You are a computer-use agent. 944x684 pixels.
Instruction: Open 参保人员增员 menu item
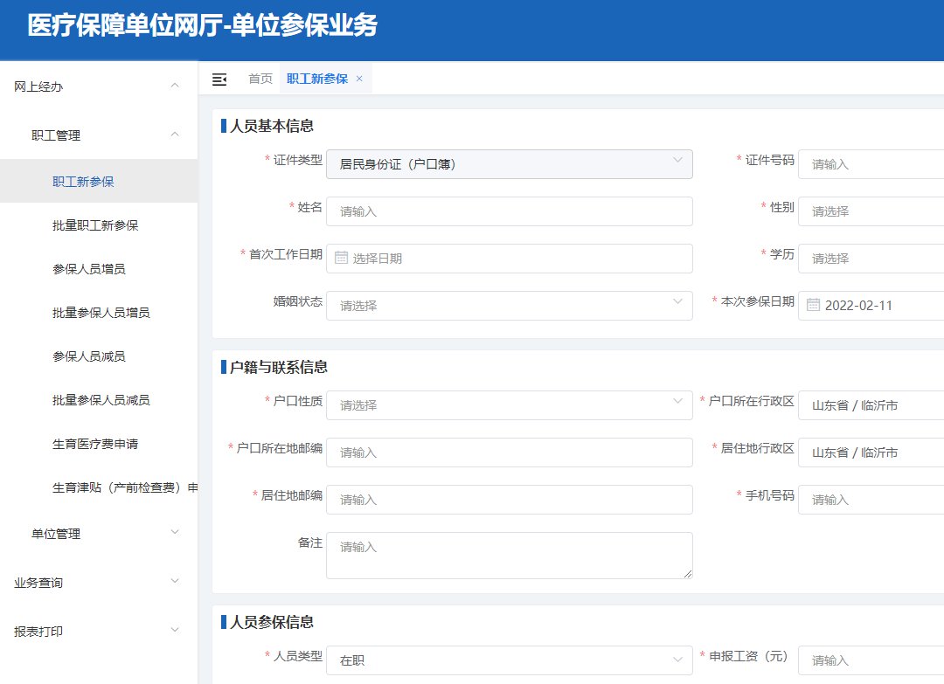tap(88, 269)
